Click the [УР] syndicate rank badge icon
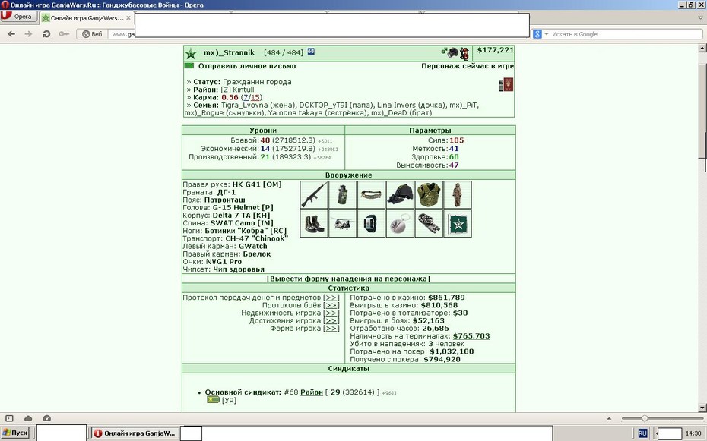 pos(213,399)
